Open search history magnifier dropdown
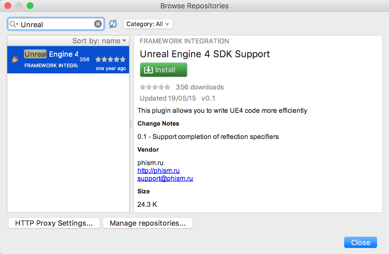The image size is (389, 254). click(x=14, y=24)
